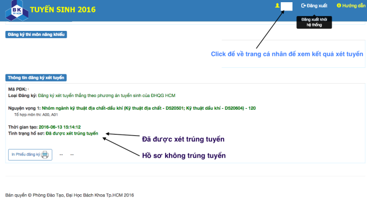The height and width of the screenshot is (203, 367).
Task: Click the Bản quyền footer copyright text
Action: (70, 195)
